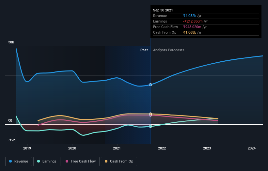Image resolution: width=268 pixels, height=171 pixels.
Task: Click the Free Cash Flow tooltip label
Action: point(166,27)
